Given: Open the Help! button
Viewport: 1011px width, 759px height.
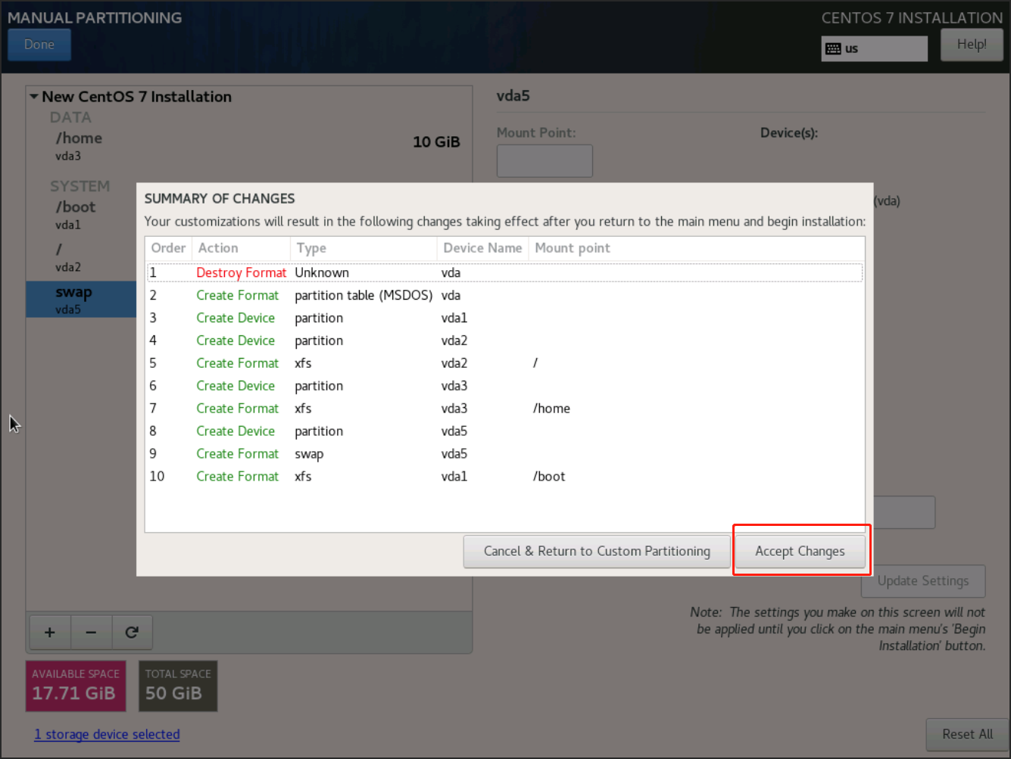Looking at the screenshot, I should tap(971, 45).
